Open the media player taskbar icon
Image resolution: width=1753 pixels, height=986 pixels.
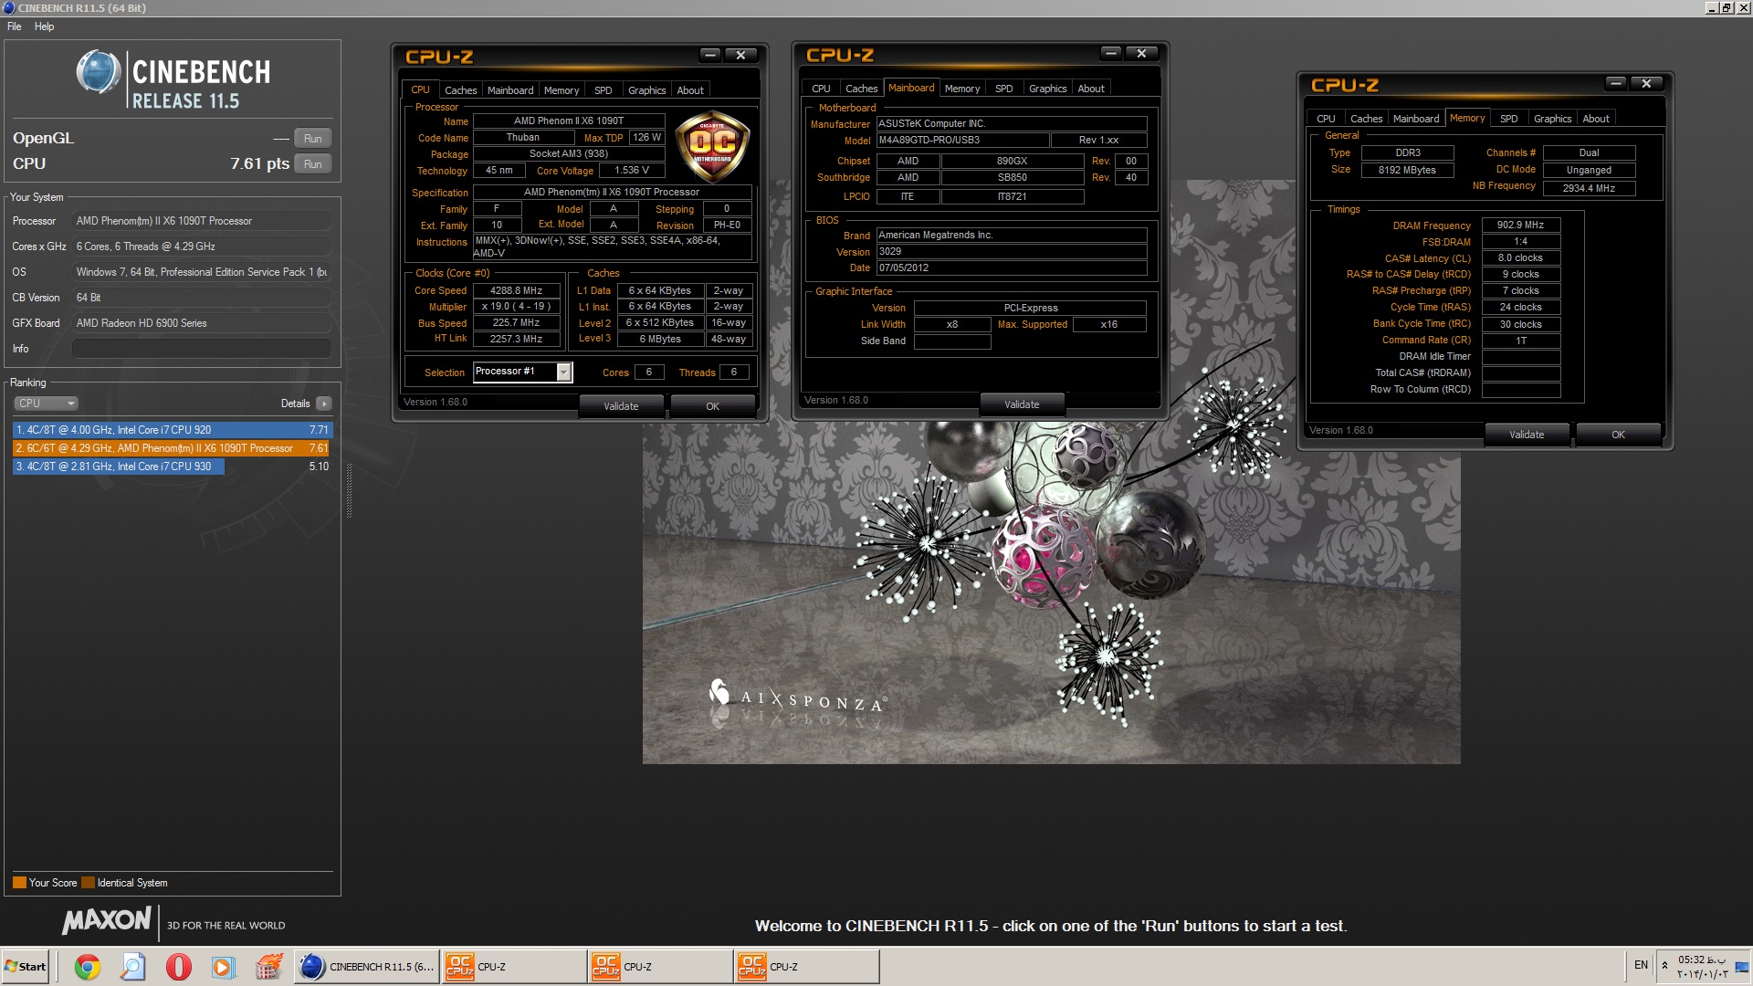click(223, 967)
